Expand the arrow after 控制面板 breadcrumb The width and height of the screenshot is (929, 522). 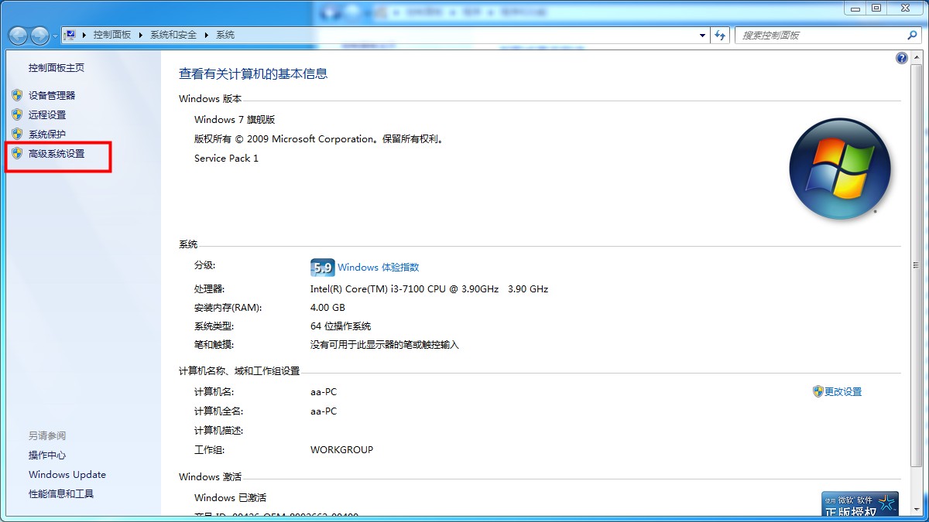[x=141, y=35]
